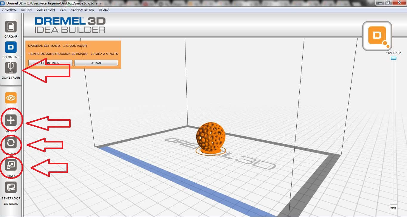Select the Escalar scale tool
The image size is (407, 217).
coord(11,165)
